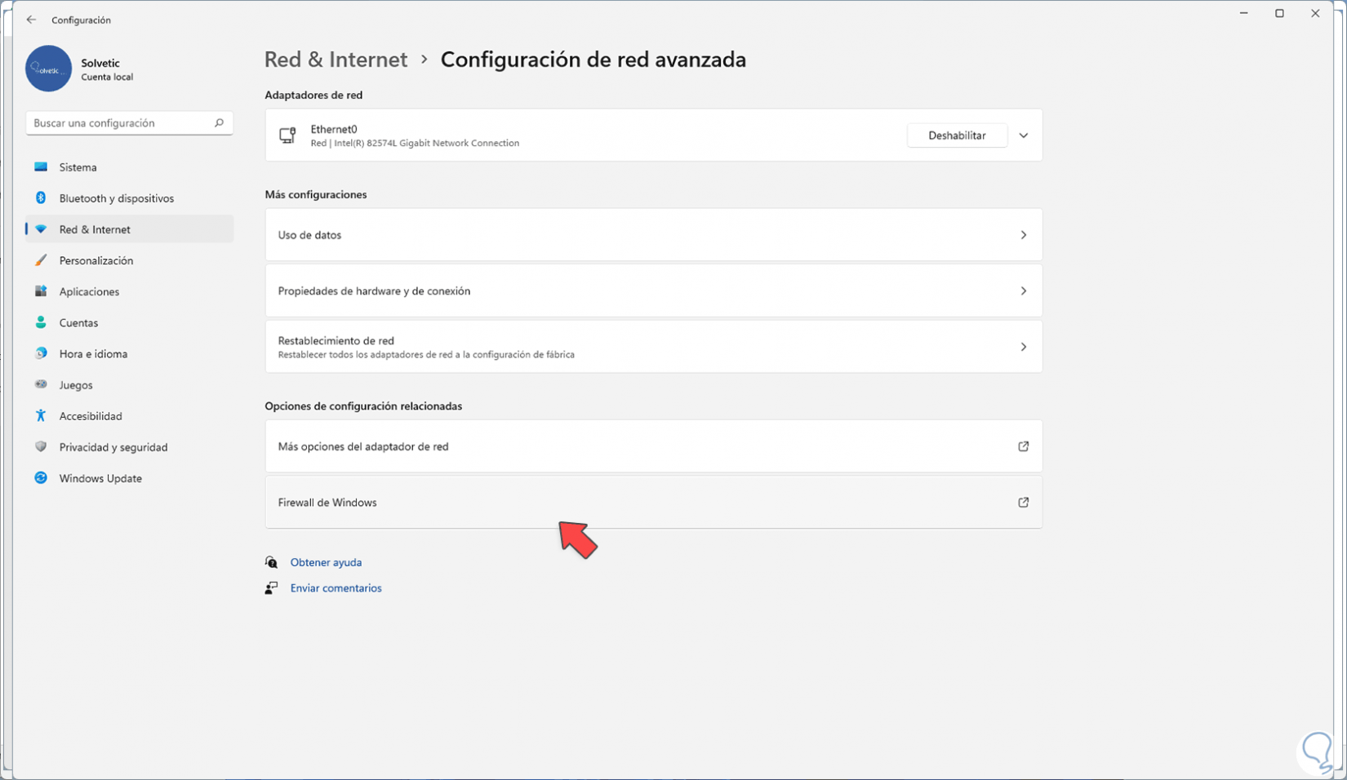The image size is (1347, 780).
Task: Click the search magnifier icon
Action: pos(219,123)
